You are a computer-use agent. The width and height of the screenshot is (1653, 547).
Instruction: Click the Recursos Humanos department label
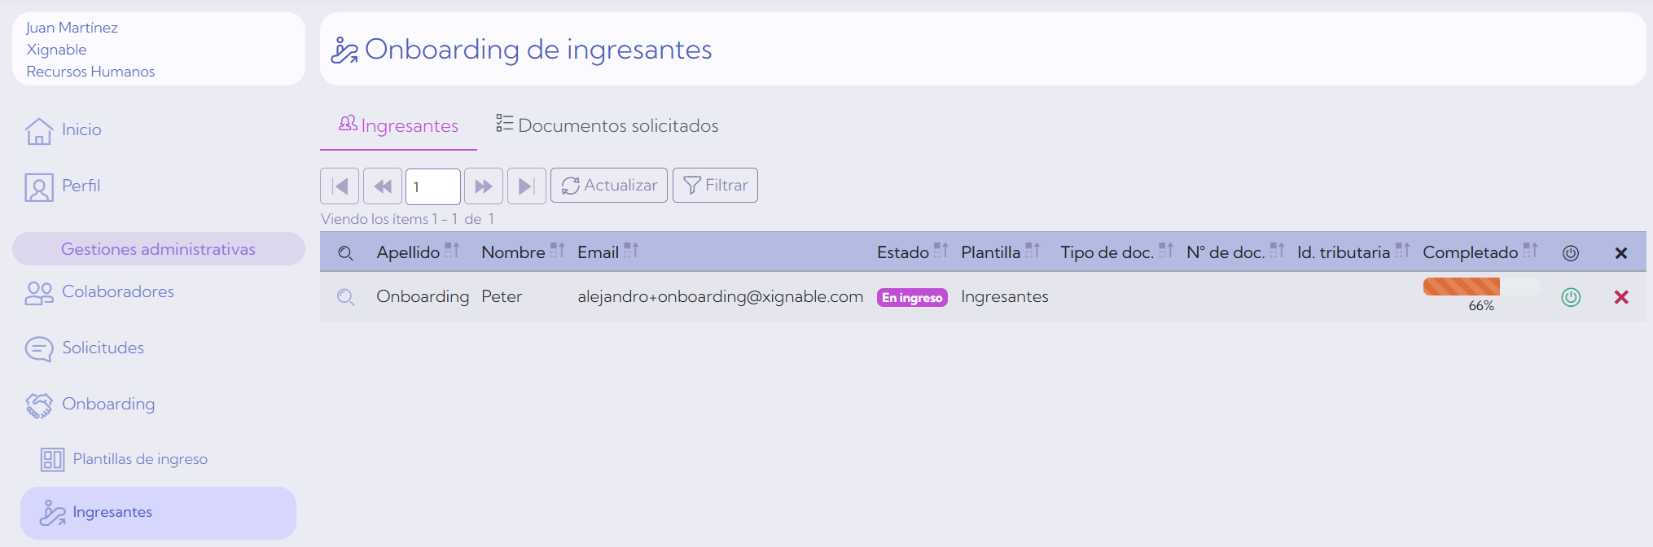[x=90, y=72]
